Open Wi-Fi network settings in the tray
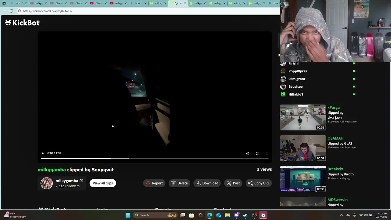391x220 pixels. [361, 215]
